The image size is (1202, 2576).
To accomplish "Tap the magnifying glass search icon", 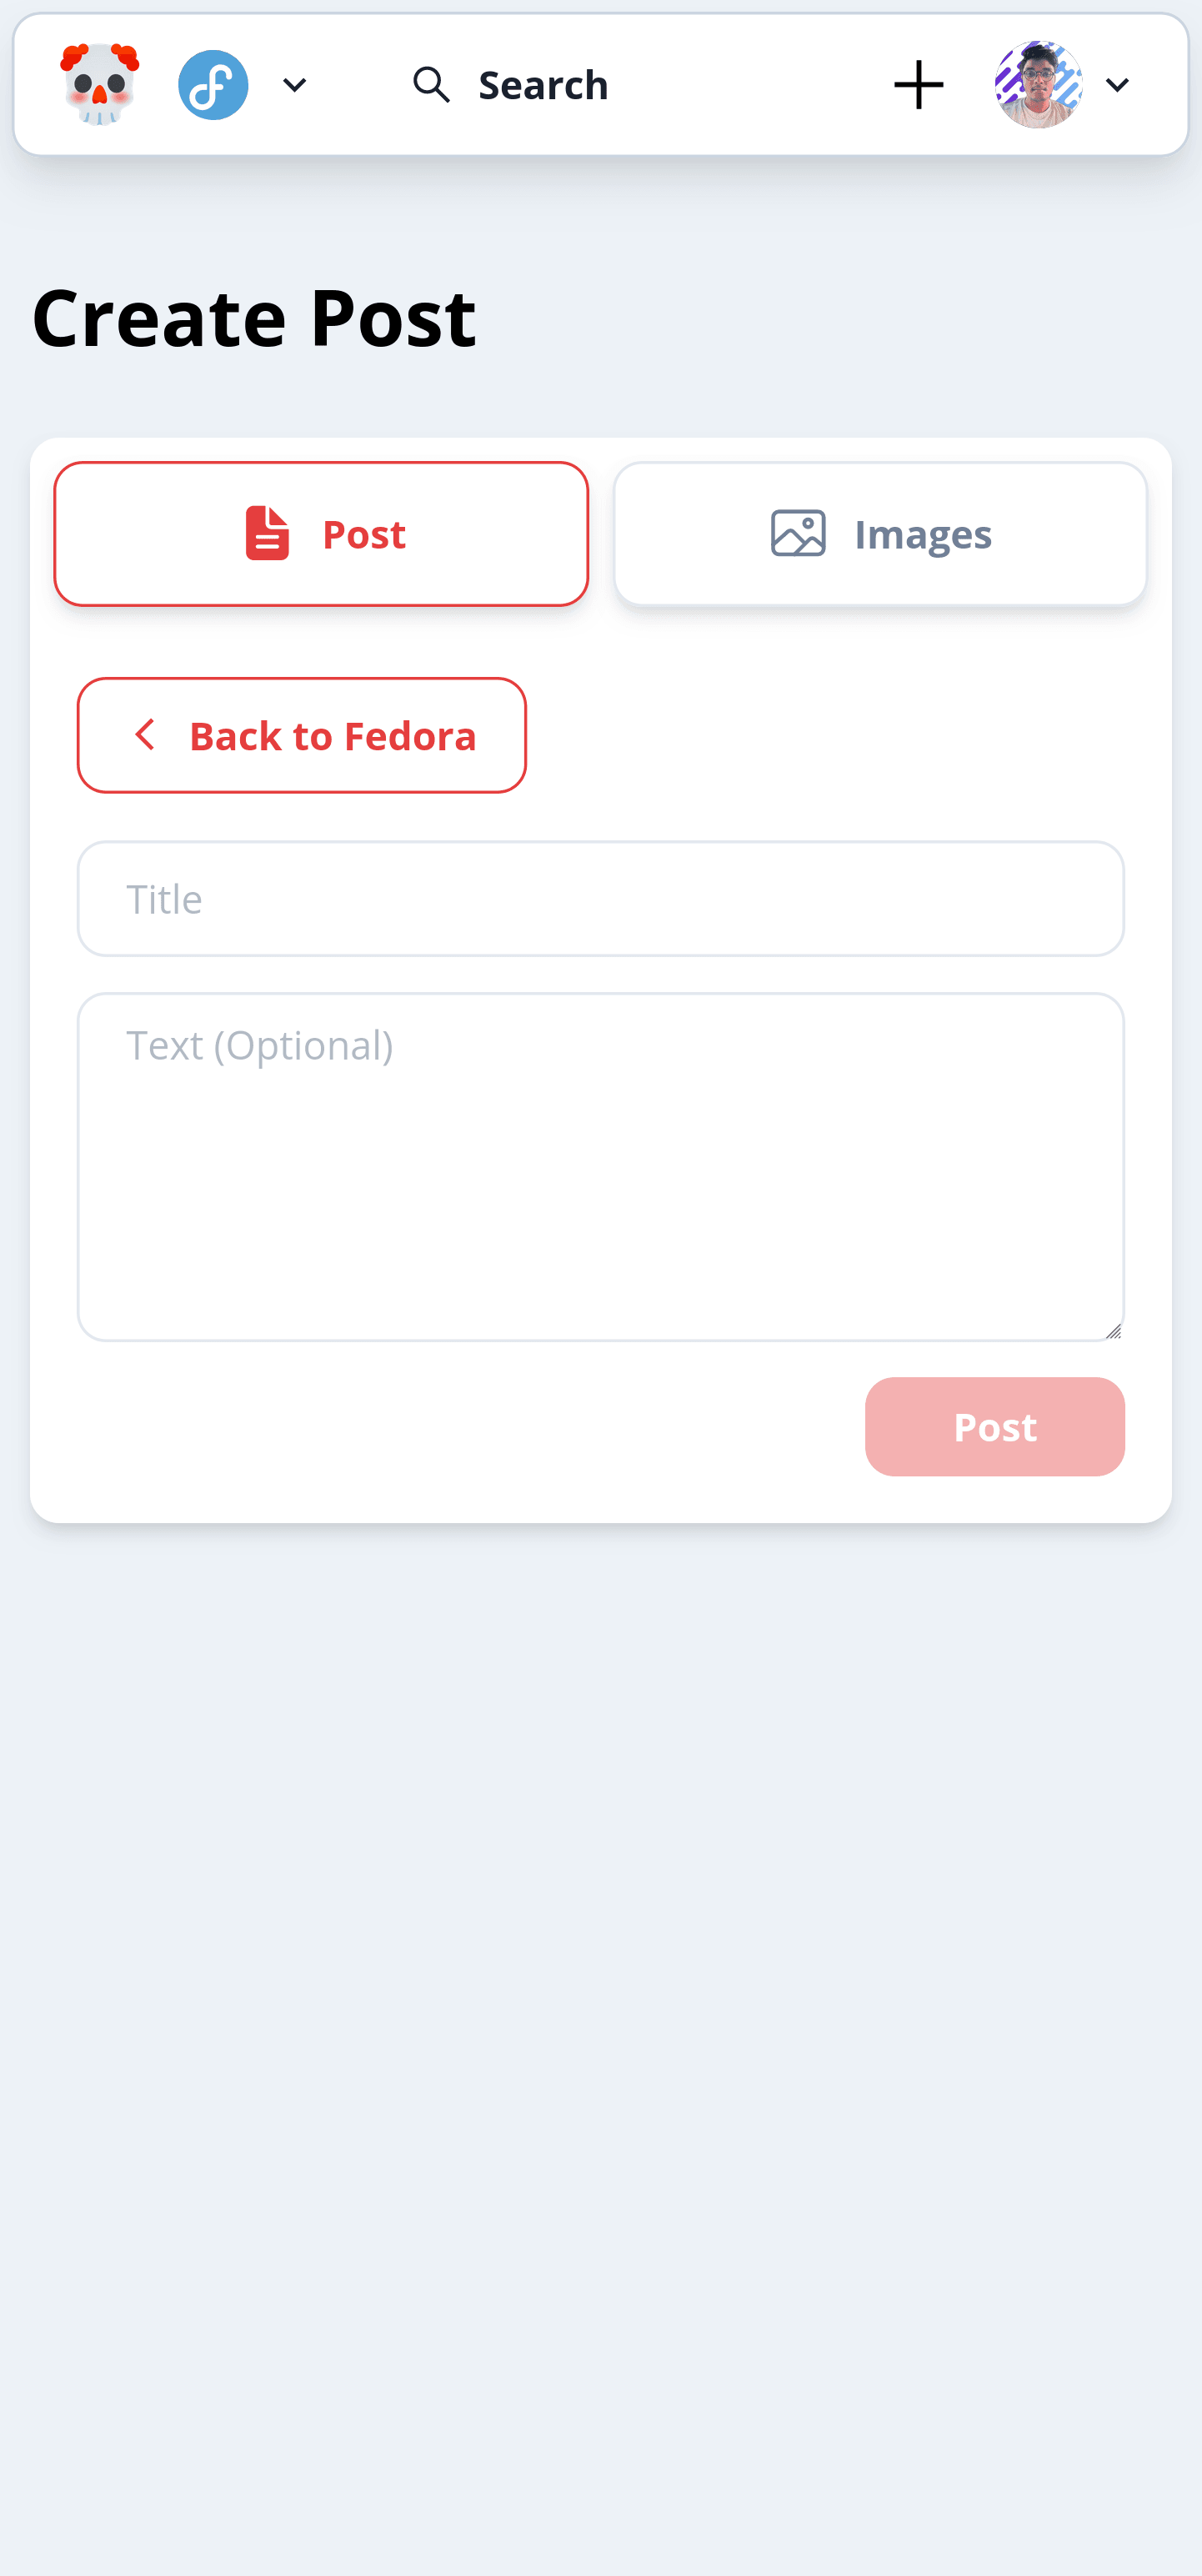I will tap(431, 85).
